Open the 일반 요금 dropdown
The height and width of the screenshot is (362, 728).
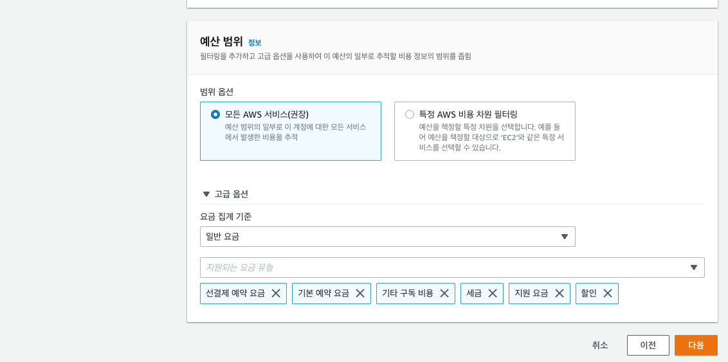388,237
